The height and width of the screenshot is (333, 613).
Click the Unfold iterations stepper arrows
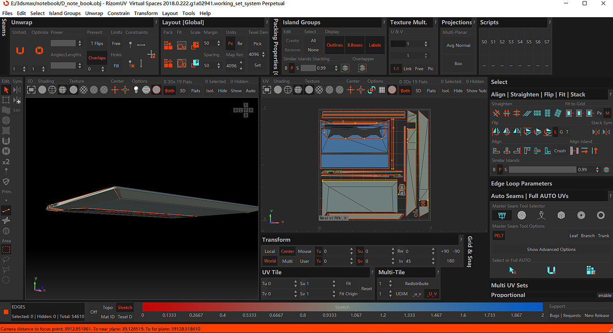(x=25, y=69)
